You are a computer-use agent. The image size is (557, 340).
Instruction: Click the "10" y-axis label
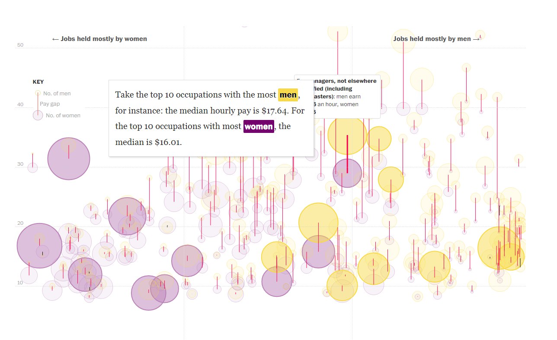(20, 283)
